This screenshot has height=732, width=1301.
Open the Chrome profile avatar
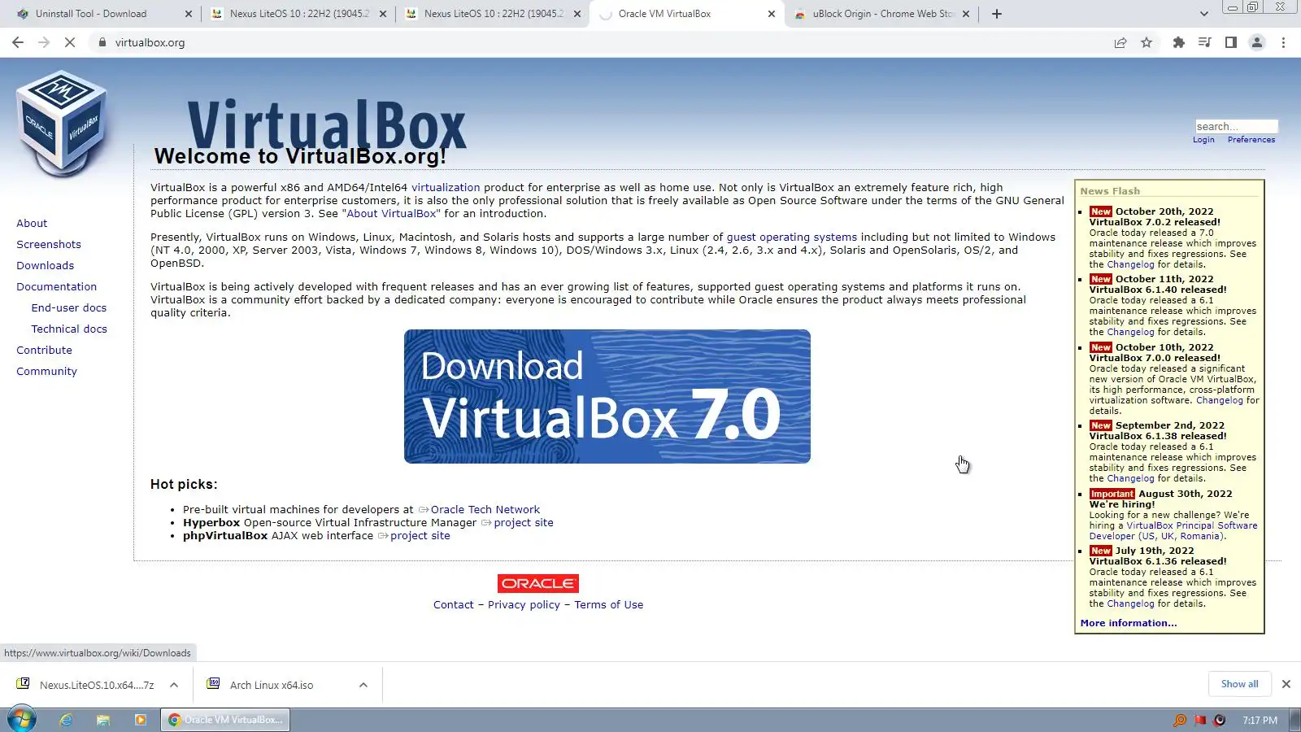coord(1257,42)
